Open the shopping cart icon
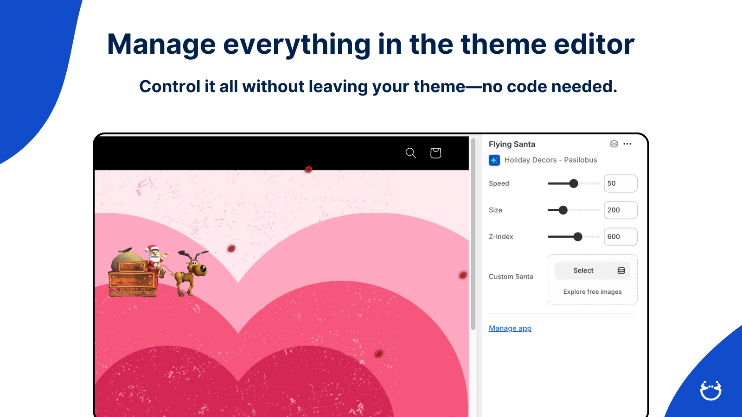 click(x=435, y=153)
